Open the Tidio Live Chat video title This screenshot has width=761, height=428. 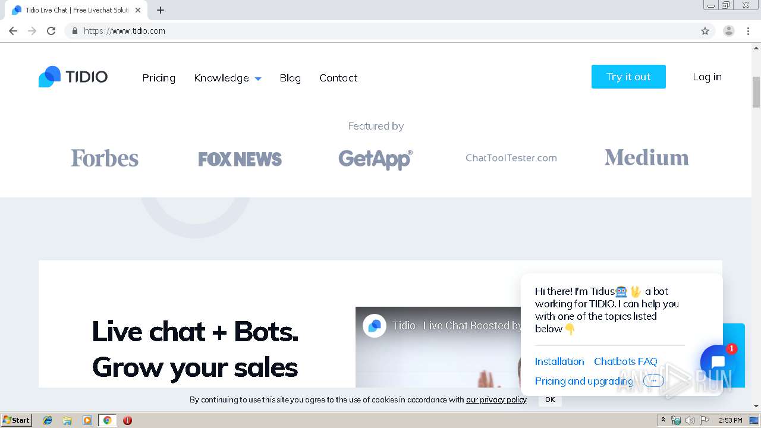click(x=457, y=326)
